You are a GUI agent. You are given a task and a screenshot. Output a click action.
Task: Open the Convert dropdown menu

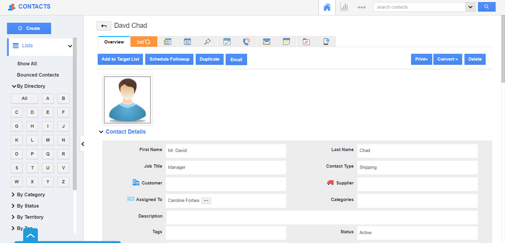point(447,59)
